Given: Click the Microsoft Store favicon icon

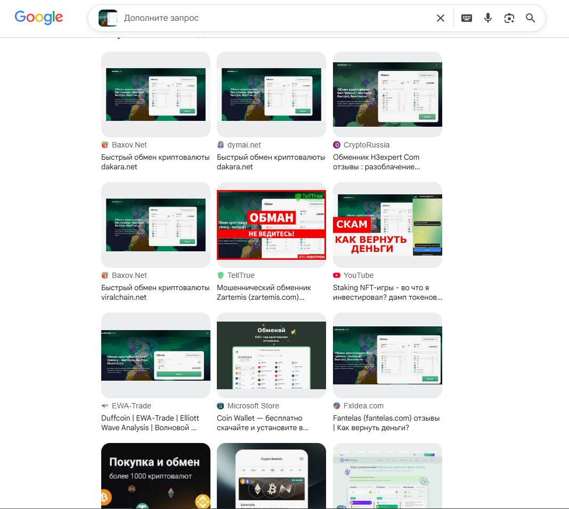Looking at the screenshot, I should coord(221,406).
